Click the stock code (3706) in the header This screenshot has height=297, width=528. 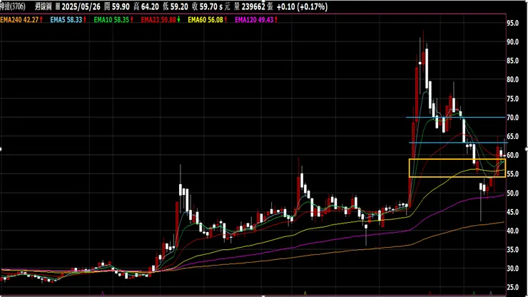point(18,6)
